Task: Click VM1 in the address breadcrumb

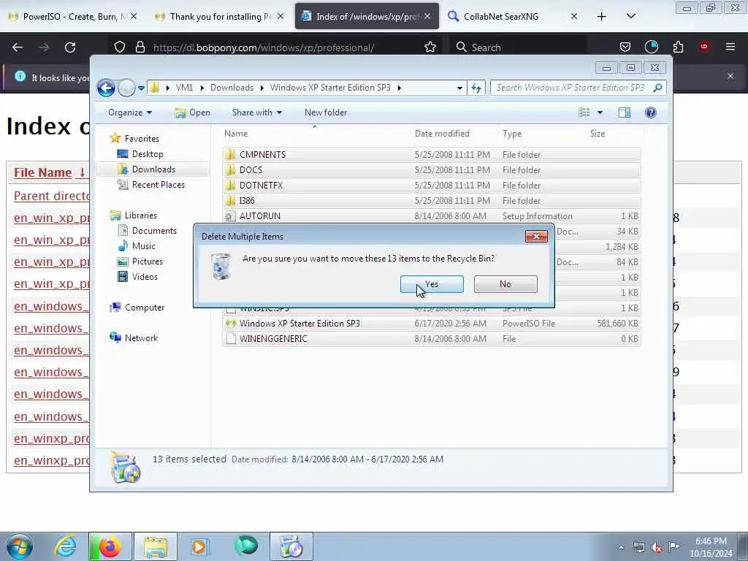Action: (184, 88)
